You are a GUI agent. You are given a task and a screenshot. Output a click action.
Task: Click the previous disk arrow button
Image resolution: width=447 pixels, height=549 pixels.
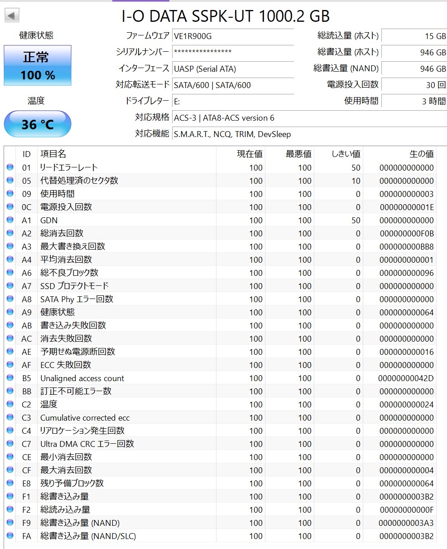coord(12,15)
